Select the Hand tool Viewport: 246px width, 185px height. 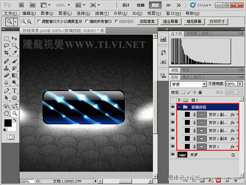pyautogui.click(x=6, y=113)
